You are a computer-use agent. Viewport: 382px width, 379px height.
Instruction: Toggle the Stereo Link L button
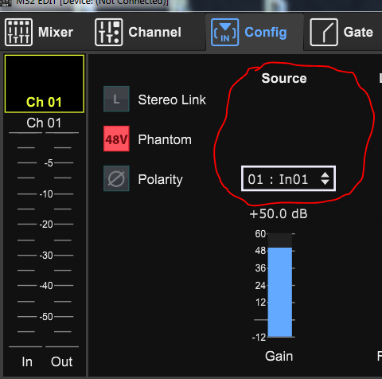(116, 99)
